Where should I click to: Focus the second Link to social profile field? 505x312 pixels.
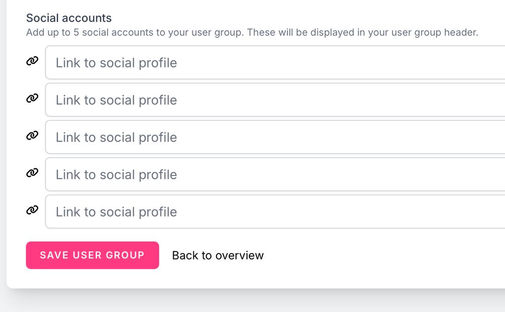pos(275,100)
